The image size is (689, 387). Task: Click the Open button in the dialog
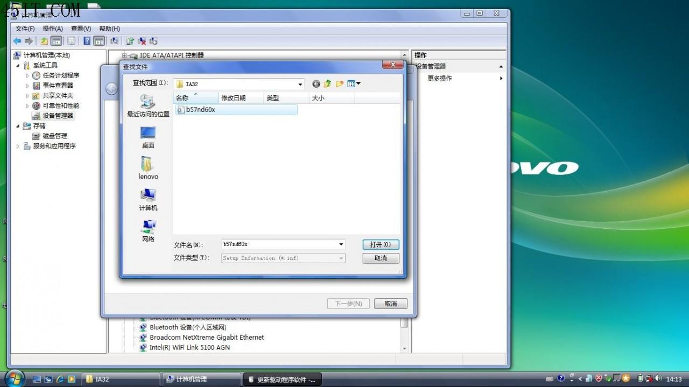pos(381,244)
